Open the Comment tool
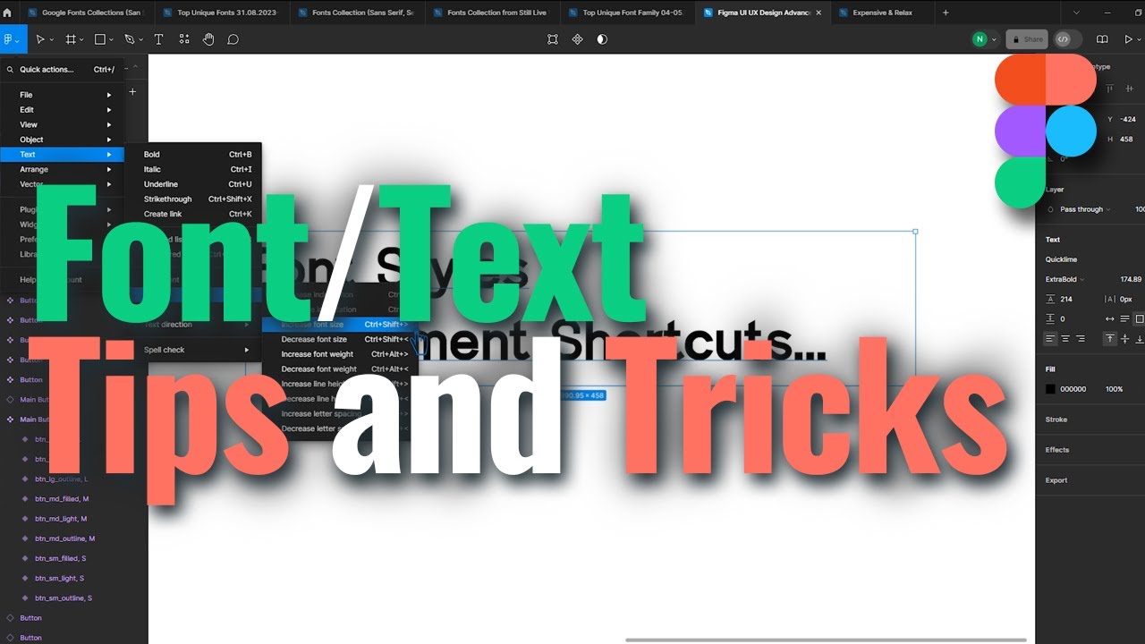This screenshot has height=644, width=1145. (233, 38)
